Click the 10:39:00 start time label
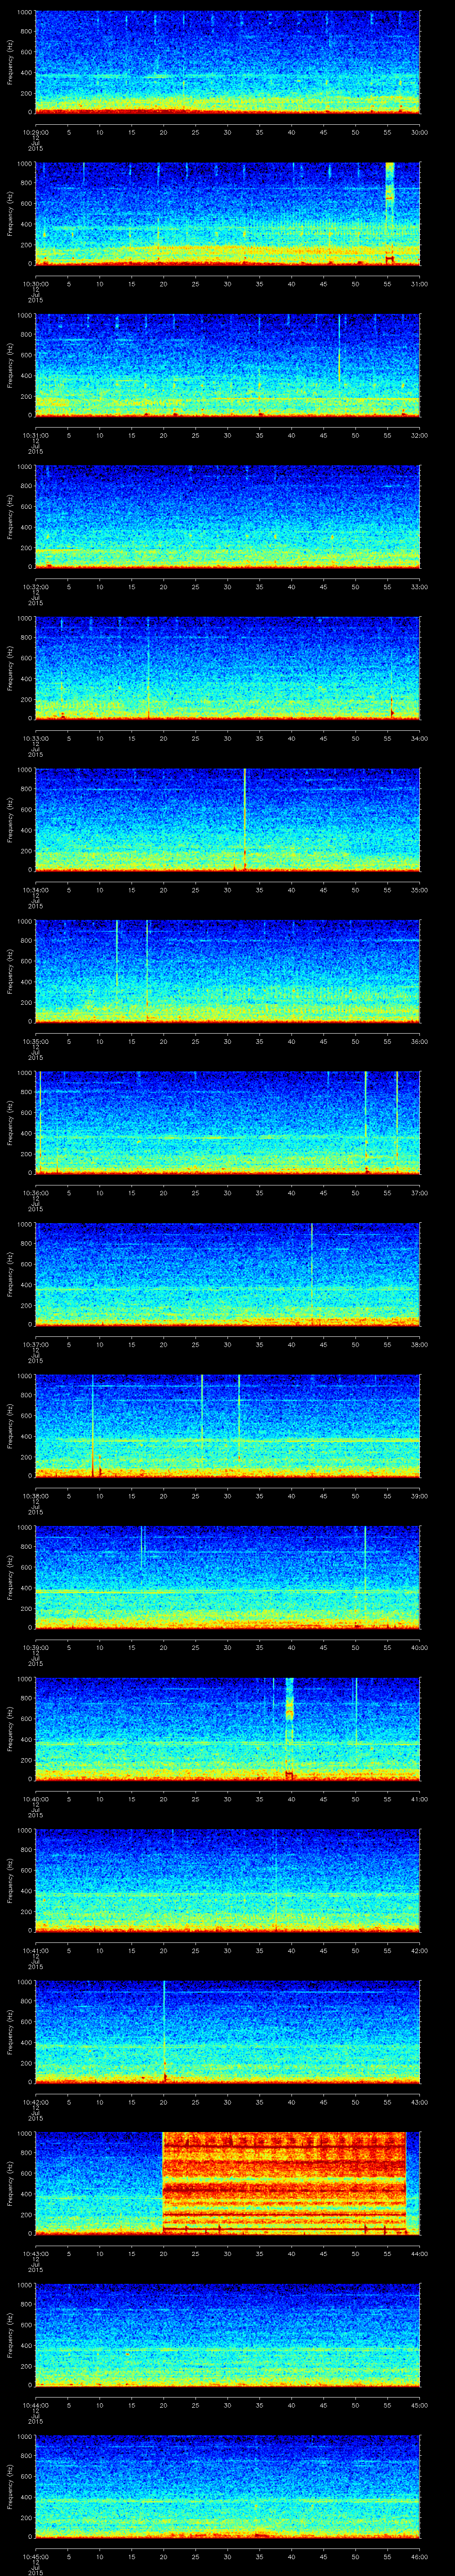Screen dimensions: 455x2576 (x=35, y=1647)
